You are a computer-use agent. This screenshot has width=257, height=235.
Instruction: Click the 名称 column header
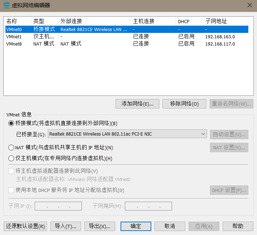point(18,21)
